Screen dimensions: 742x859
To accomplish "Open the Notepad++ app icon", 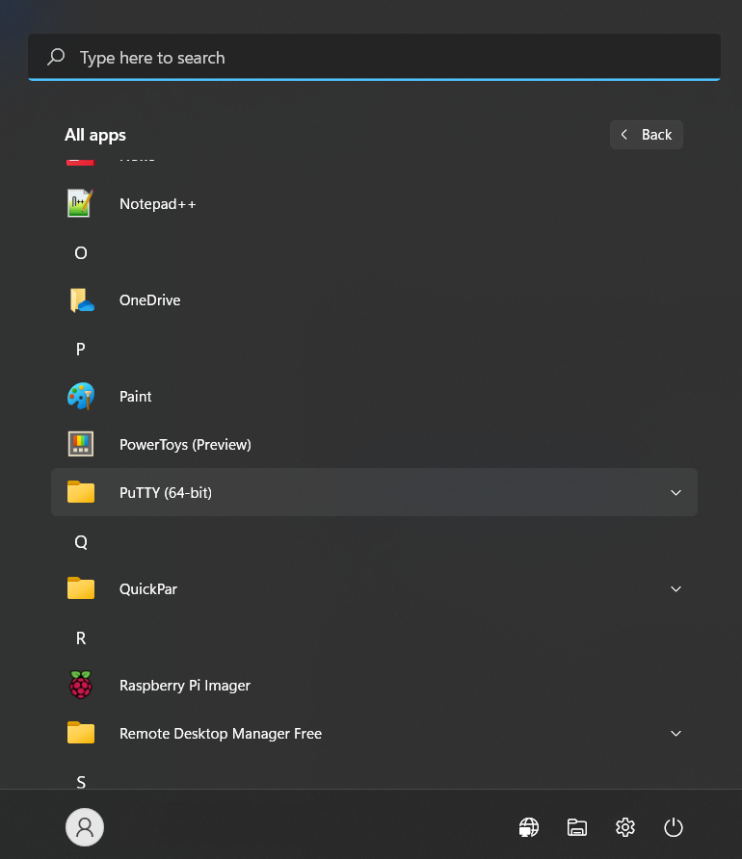I will point(81,203).
